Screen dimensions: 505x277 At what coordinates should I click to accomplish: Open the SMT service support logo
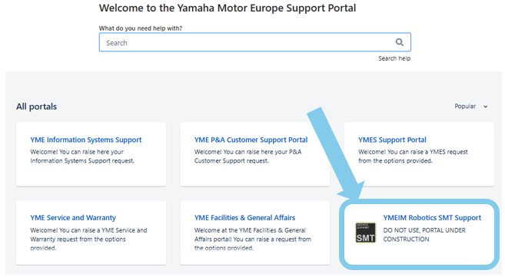(x=366, y=232)
